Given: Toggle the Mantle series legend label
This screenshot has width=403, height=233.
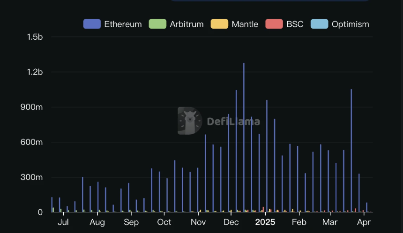Looking at the screenshot, I should pos(245,24).
